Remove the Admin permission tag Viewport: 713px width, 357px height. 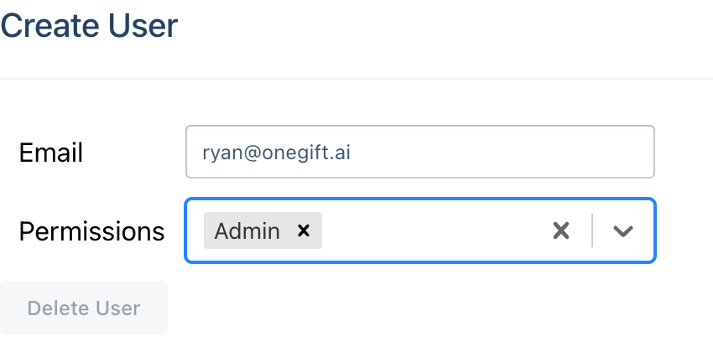pos(304,230)
